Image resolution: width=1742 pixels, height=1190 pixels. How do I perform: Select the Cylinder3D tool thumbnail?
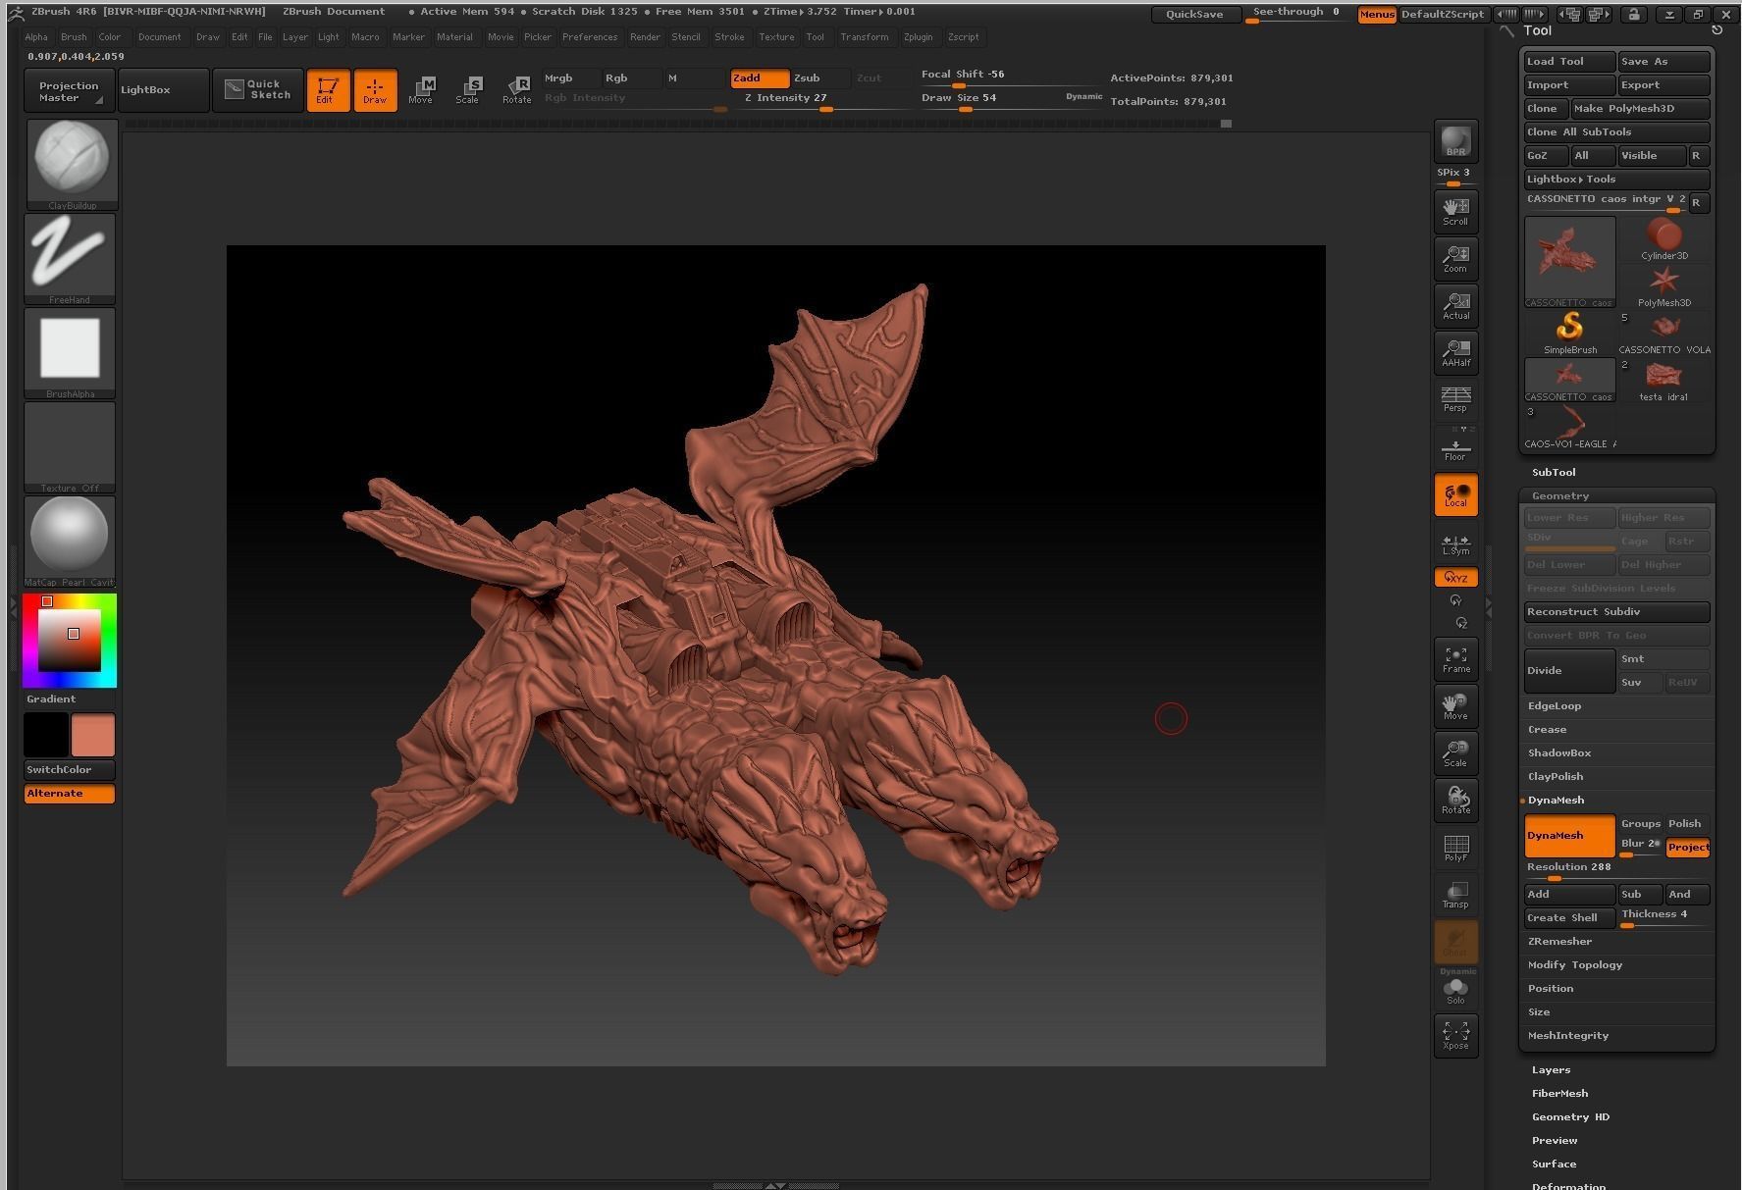tap(1663, 238)
